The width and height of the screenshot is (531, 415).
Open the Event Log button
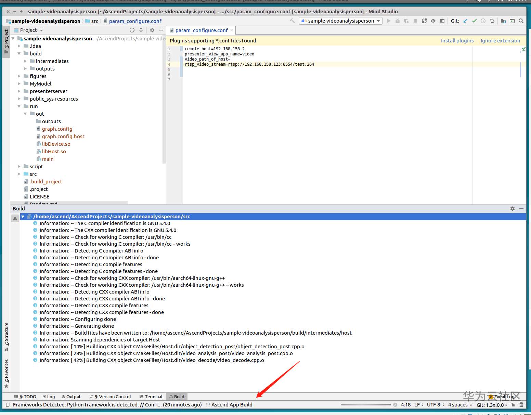502,397
